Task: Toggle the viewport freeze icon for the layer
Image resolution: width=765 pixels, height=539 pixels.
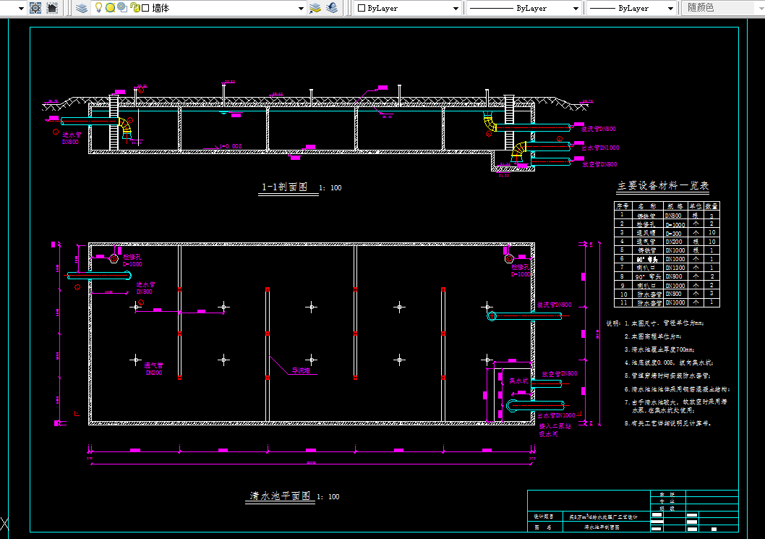Action: [x=121, y=8]
